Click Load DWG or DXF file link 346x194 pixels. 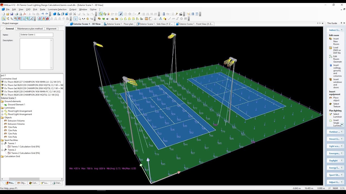click(337, 50)
